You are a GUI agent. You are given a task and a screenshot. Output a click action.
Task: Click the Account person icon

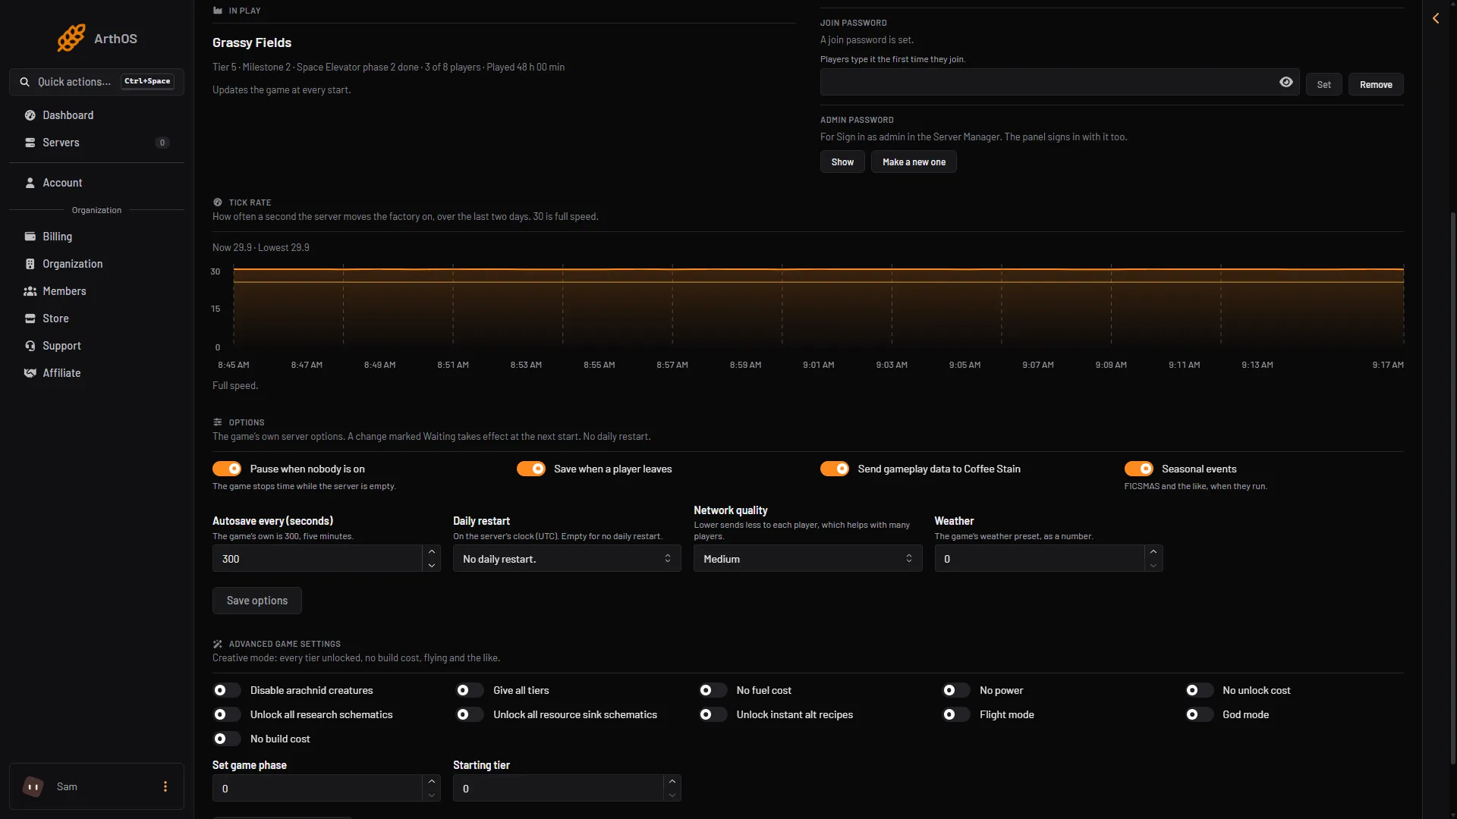tap(30, 183)
